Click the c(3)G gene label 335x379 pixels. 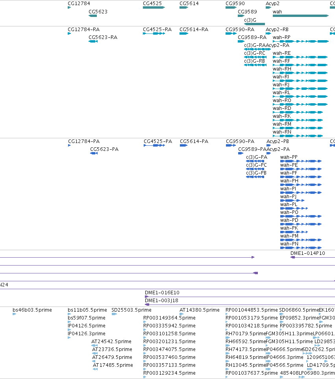click(250, 20)
